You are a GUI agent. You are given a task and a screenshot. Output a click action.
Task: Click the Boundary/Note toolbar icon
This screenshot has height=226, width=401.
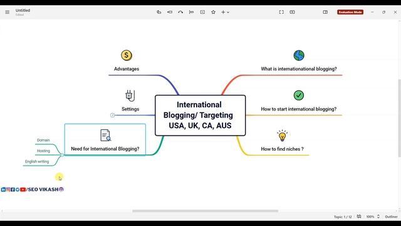(x=202, y=12)
